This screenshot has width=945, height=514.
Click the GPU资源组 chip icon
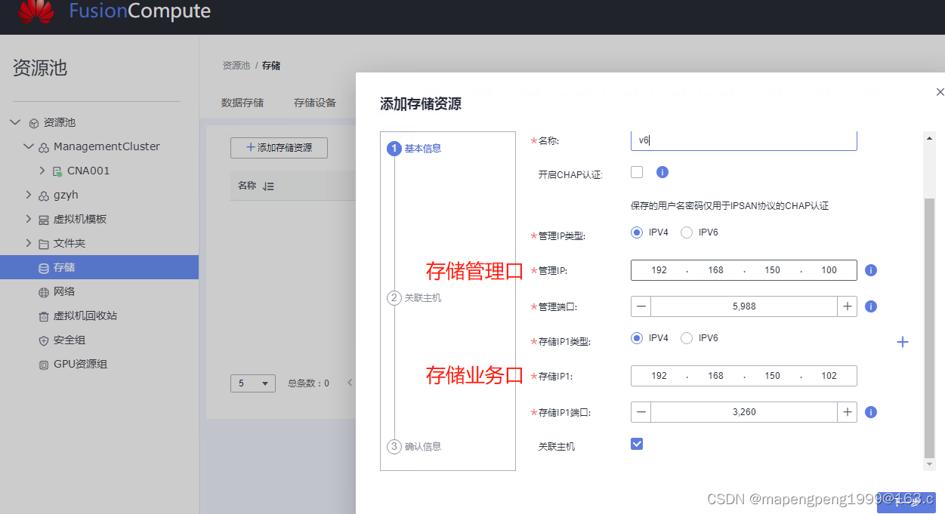pyautogui.click(x=44, y=364)
